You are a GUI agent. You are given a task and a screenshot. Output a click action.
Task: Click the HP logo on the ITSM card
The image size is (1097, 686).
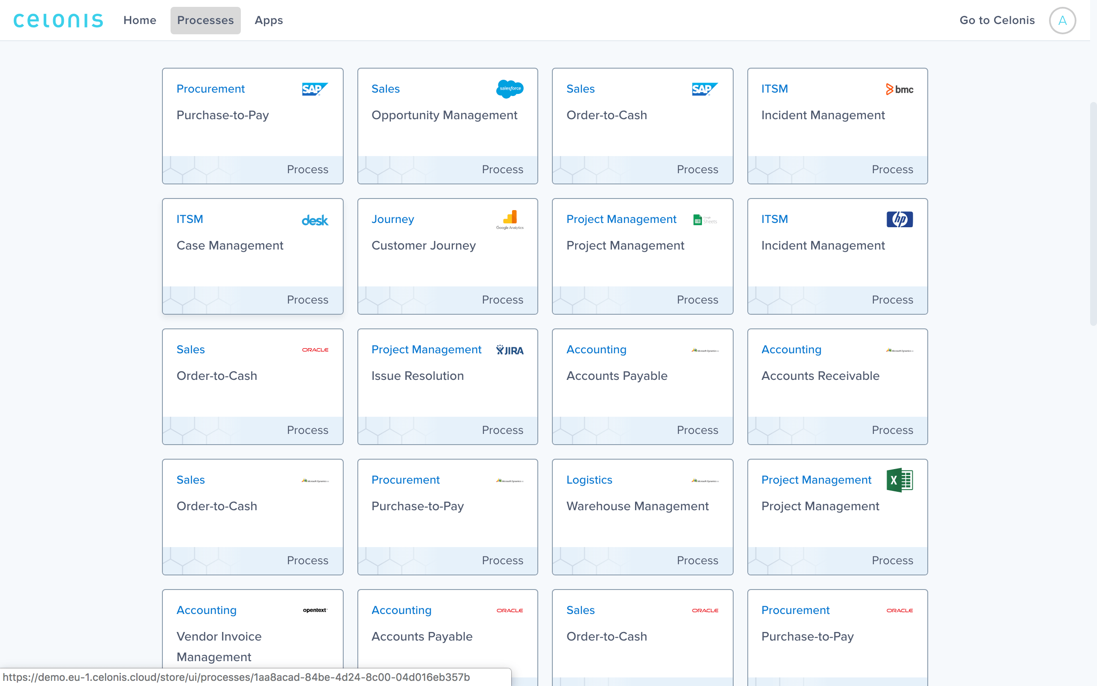(899, 220)
